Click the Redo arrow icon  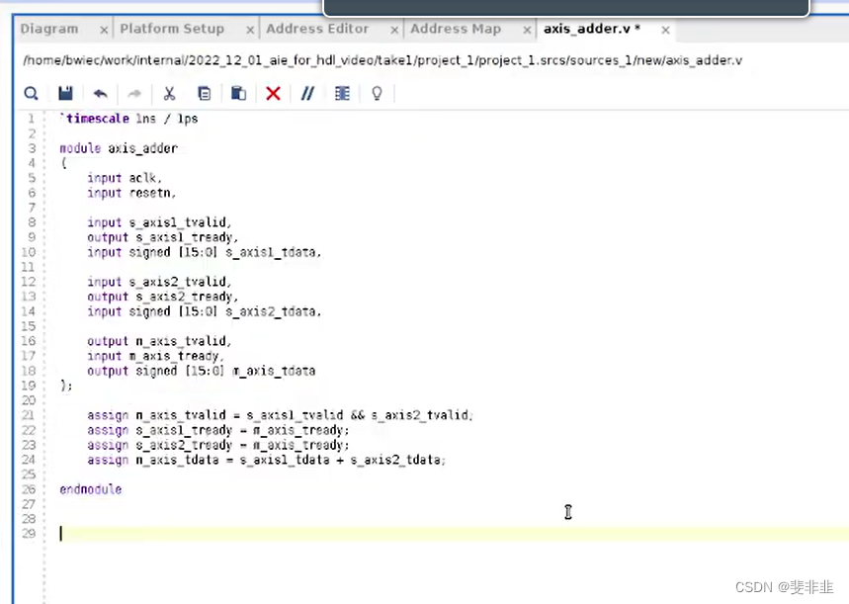point(134,93)
